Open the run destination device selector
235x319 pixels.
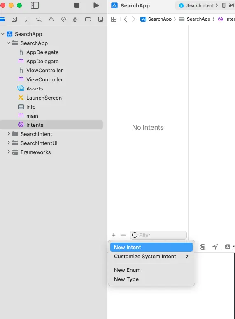tap(228, 5)
